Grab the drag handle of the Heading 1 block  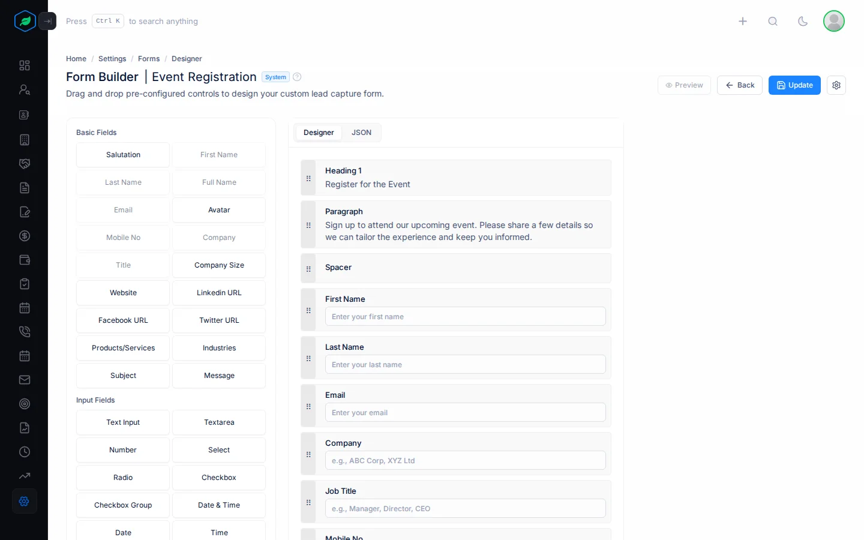(308, 178)
